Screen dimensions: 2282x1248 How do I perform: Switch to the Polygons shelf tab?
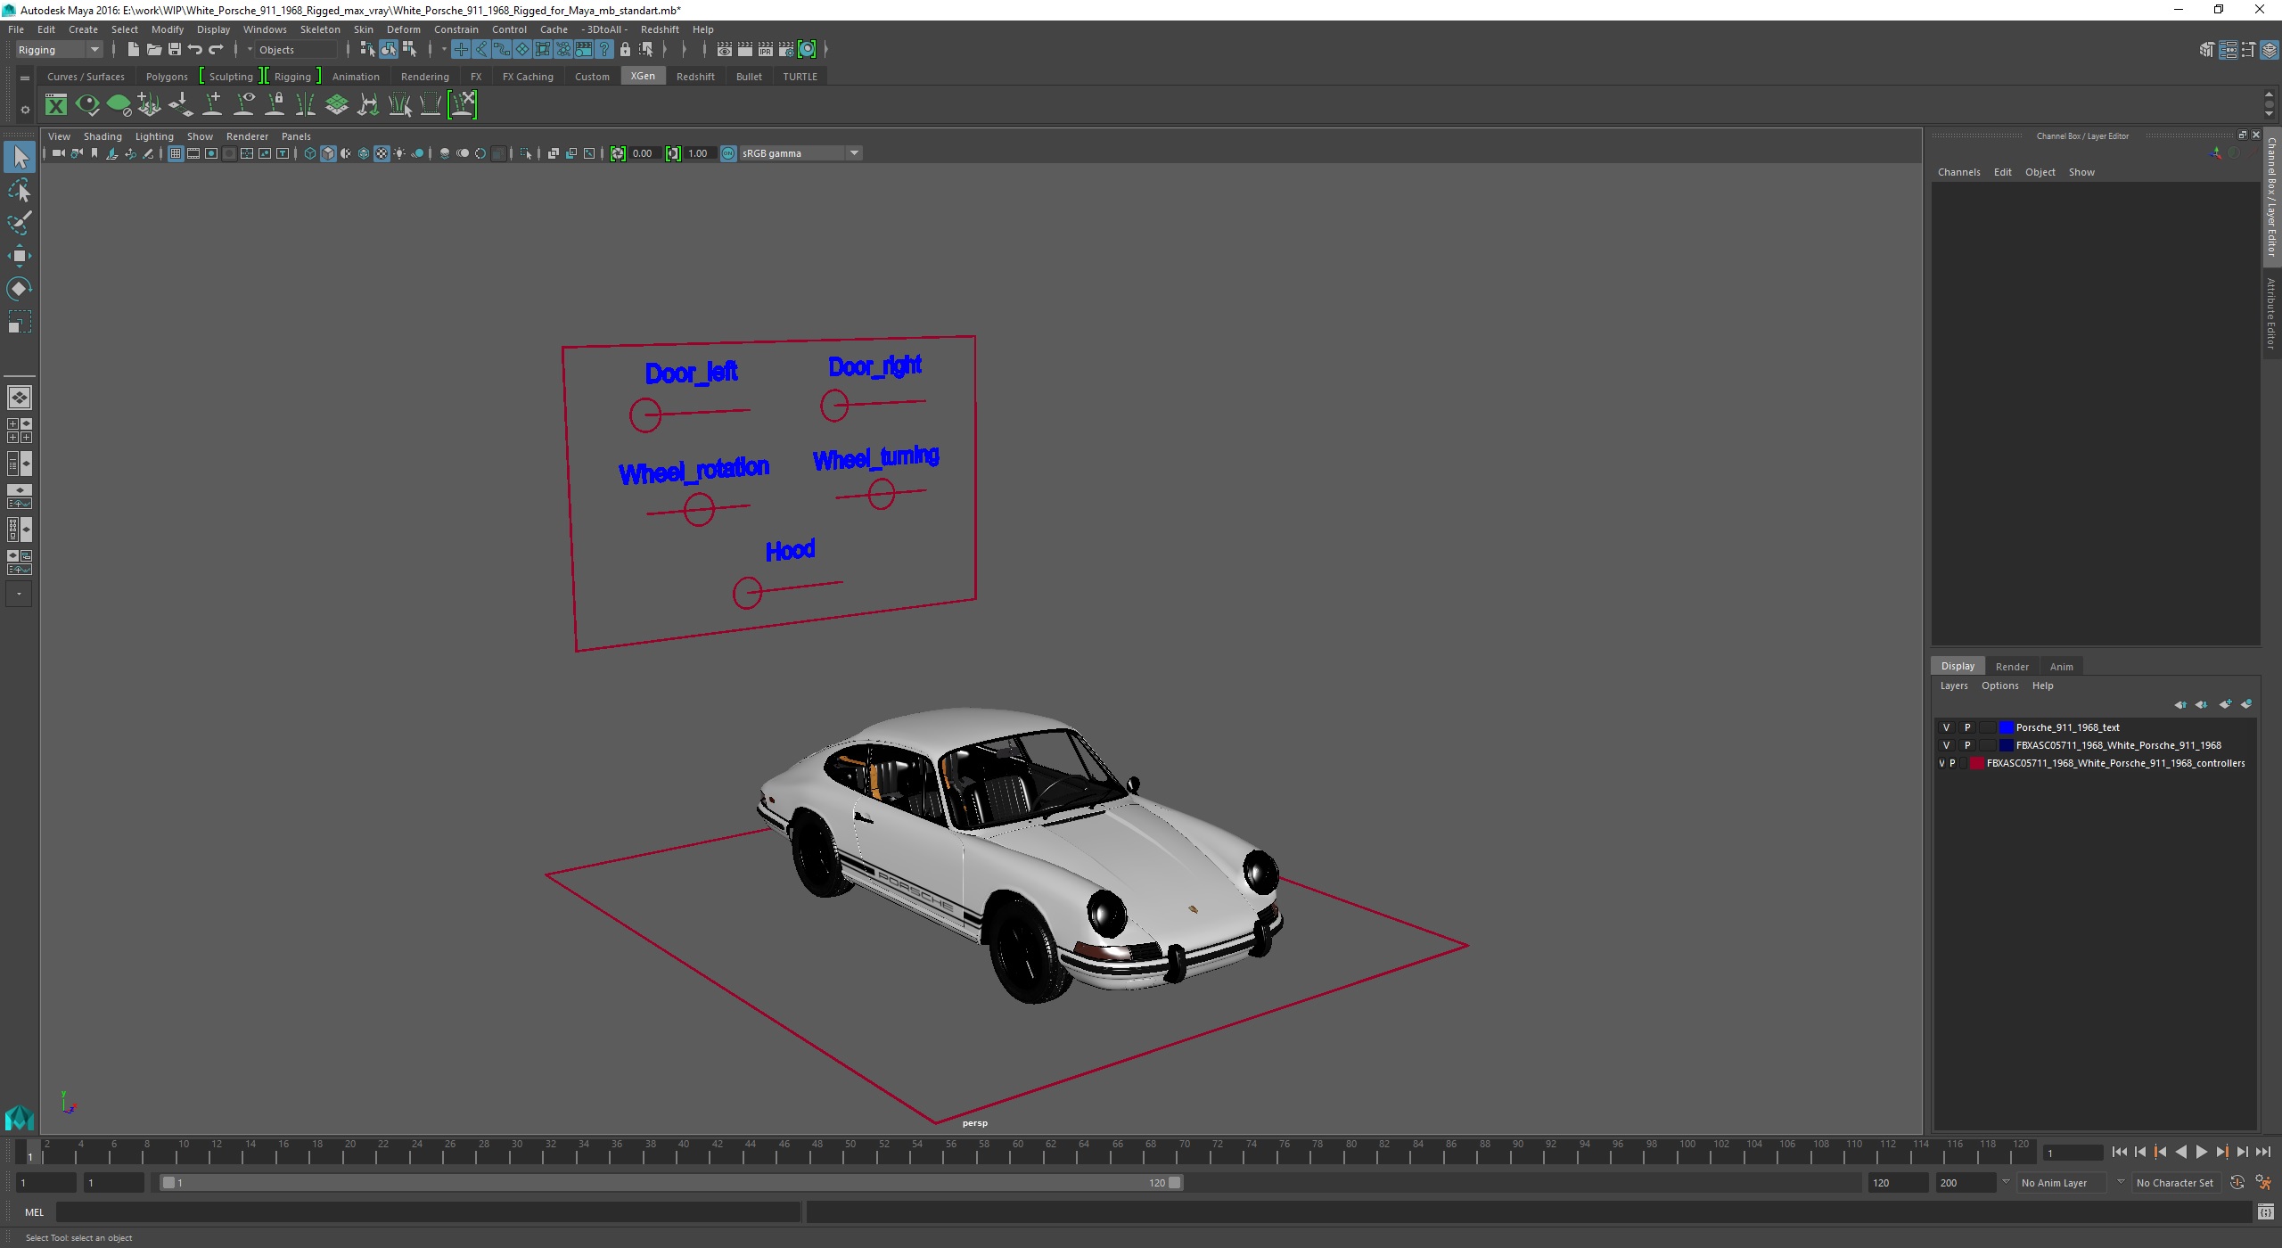point(167,77)
